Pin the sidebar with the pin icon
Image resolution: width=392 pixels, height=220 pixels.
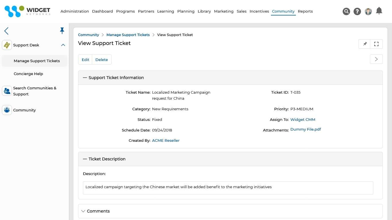pyautogui.click(x=62, y=31)
